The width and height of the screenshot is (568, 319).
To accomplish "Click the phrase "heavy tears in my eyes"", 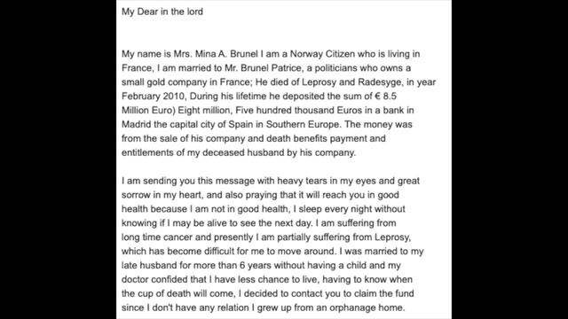I will 327,181.
